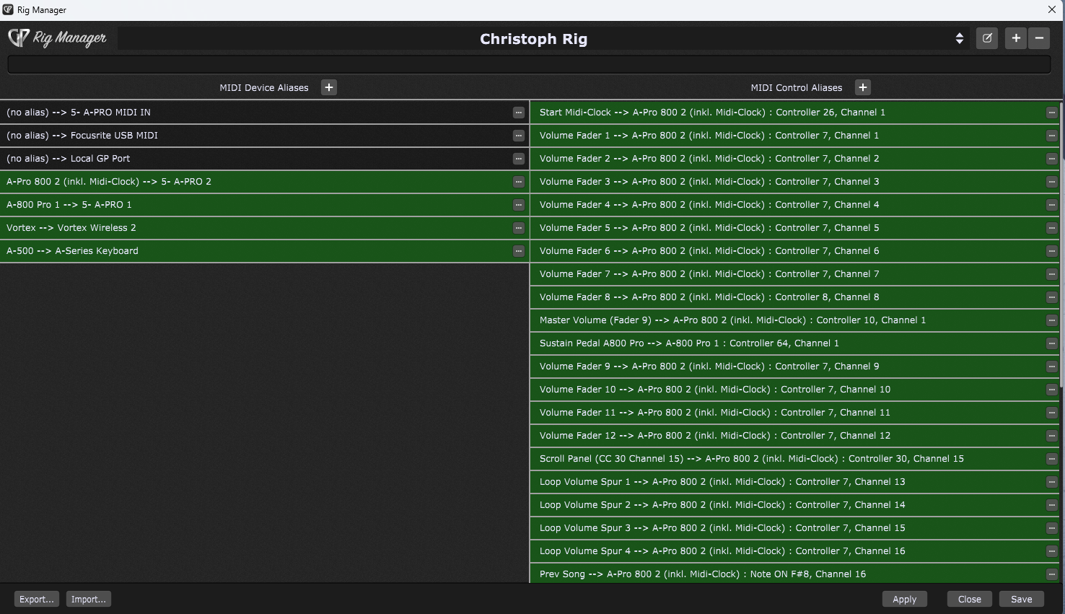Image resolution: width=1065 pixels, height=614 pixels.
Task: Open options for Sustain Pedal A800 Pro
Action: [1051, 343]
